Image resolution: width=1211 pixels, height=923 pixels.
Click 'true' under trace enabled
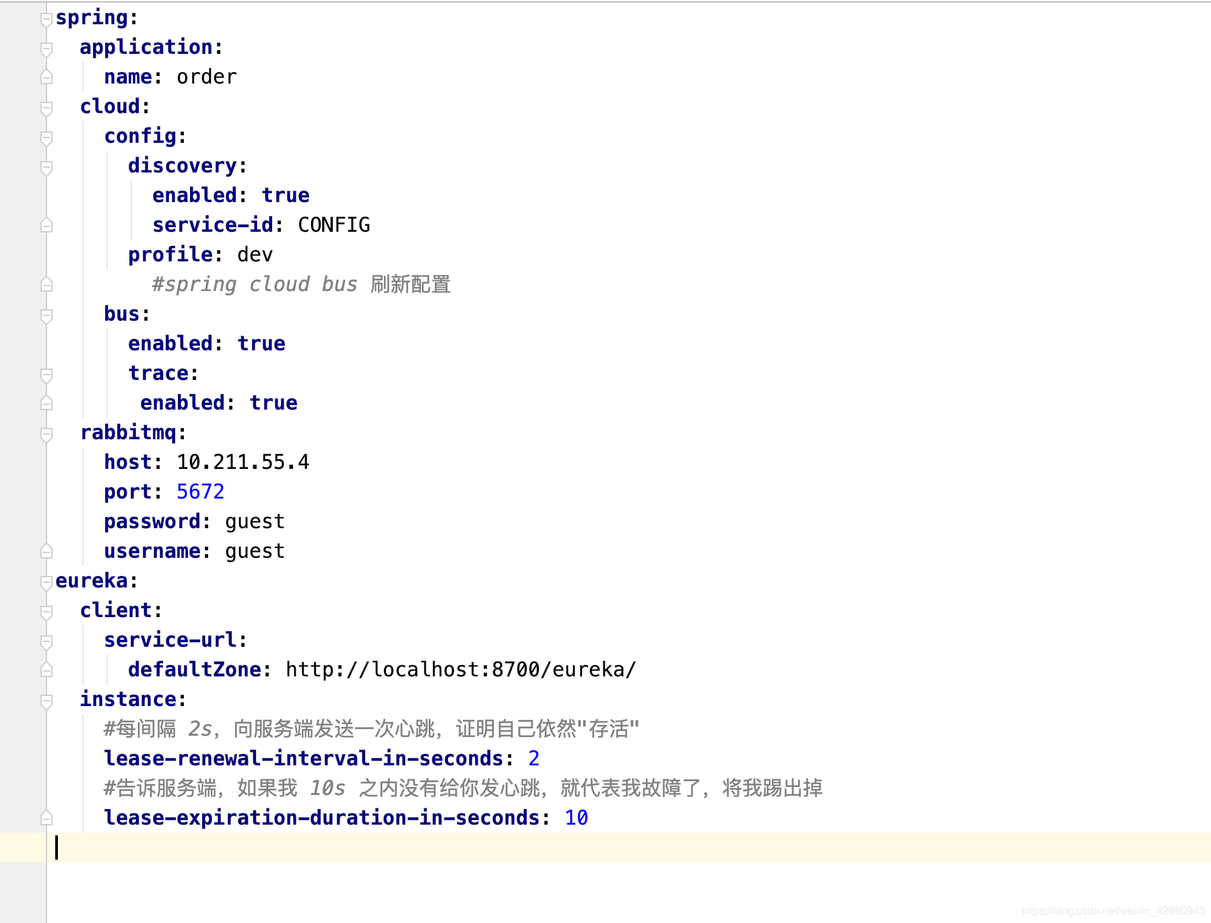point(273,403)
